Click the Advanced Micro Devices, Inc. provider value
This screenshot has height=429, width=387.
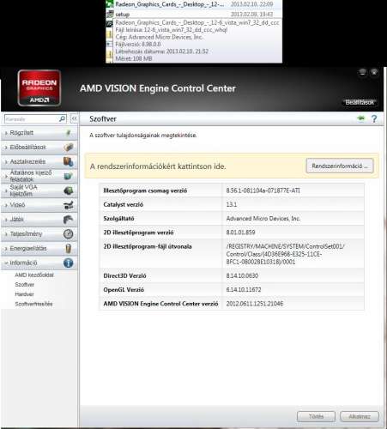(263, 219)
